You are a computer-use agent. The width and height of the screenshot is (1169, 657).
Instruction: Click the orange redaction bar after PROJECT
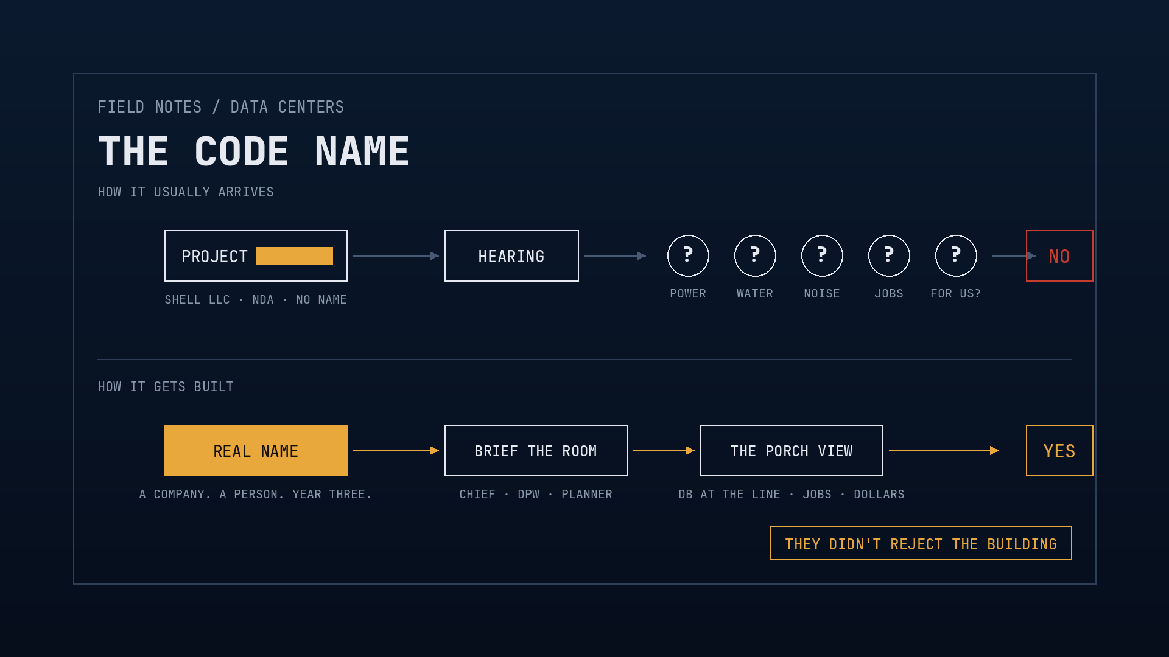point(294,255)
